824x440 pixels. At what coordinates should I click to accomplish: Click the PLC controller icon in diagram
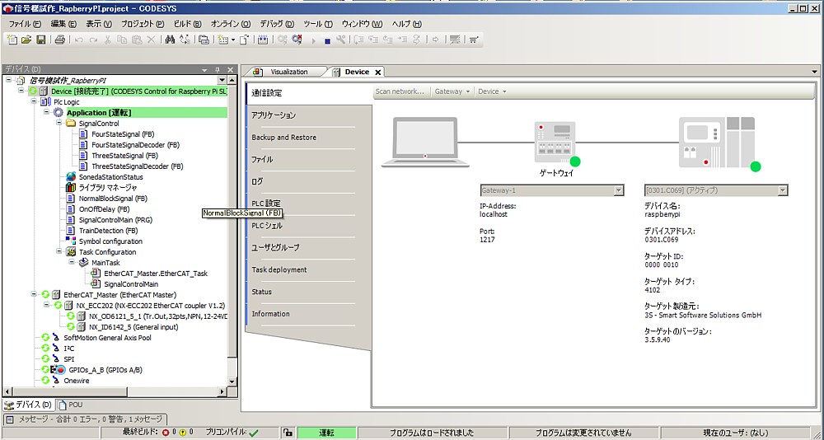[717, 143]
